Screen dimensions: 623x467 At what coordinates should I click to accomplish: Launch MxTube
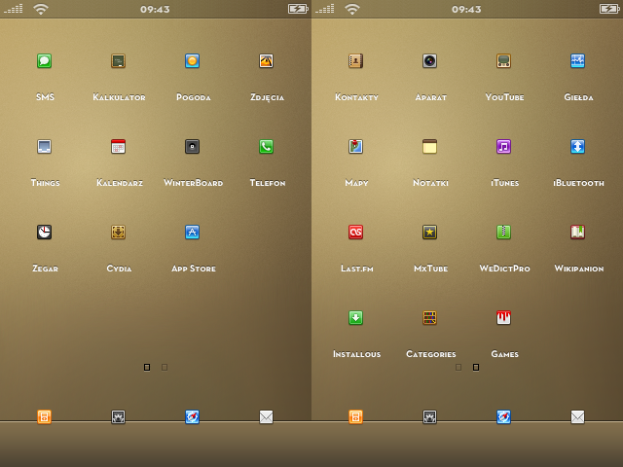(x=430, y=233)
